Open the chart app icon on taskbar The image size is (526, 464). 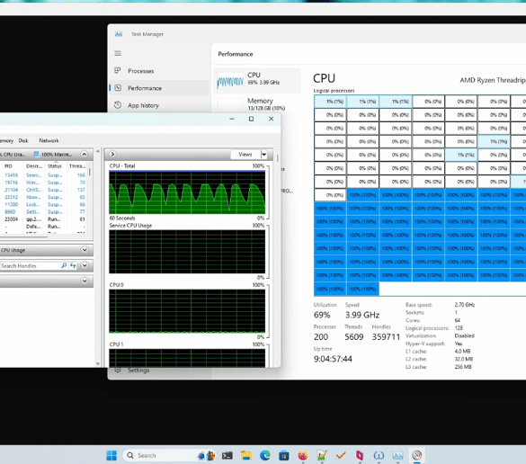click(x=322, y=455)
